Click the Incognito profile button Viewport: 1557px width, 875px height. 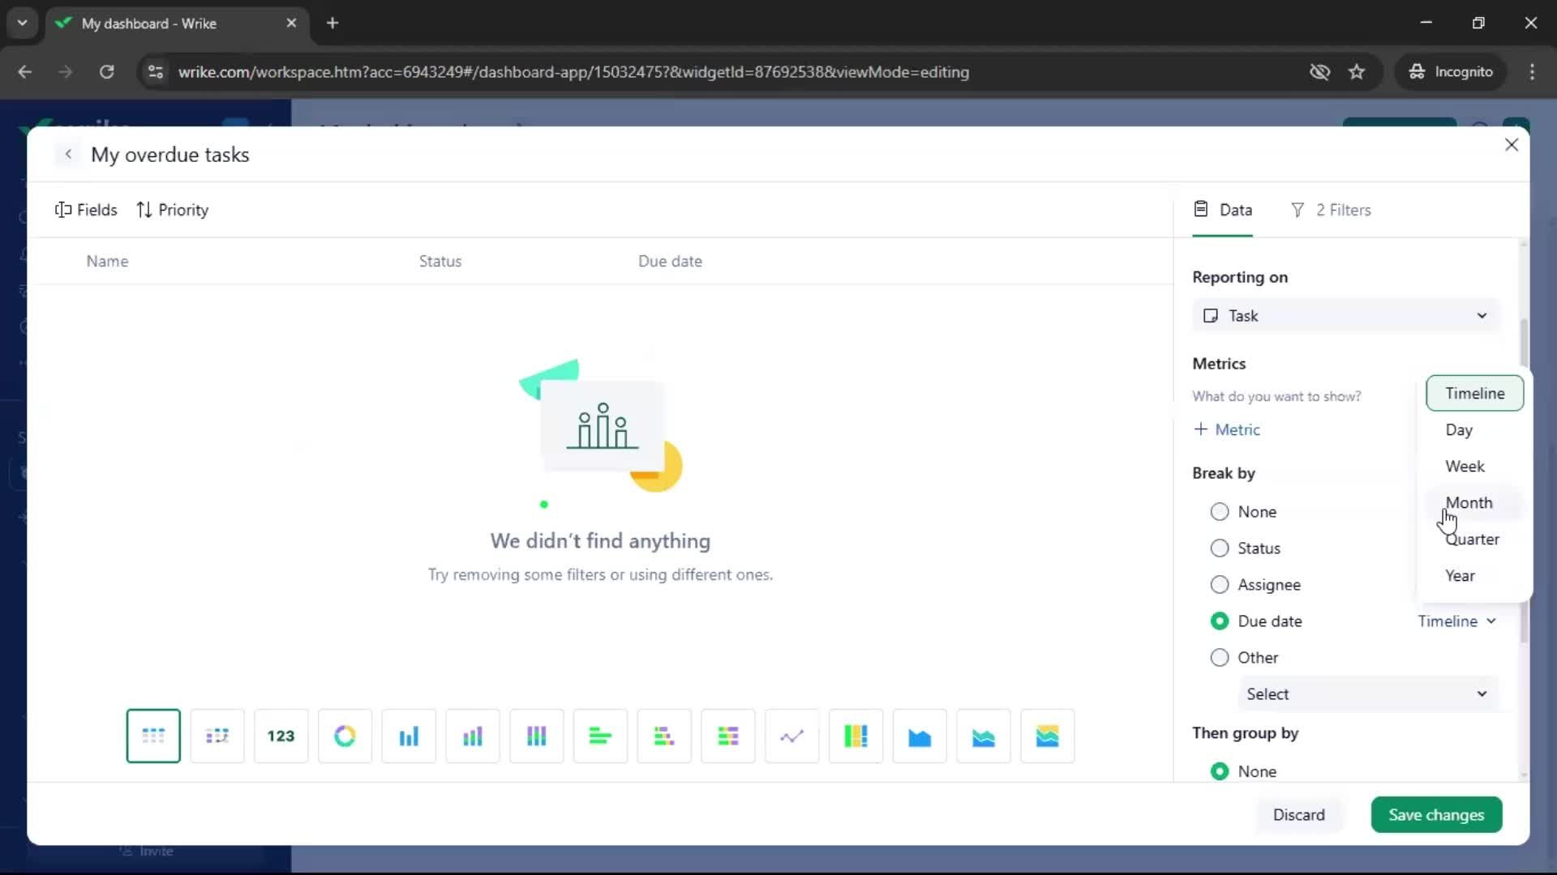[1451, 71]
